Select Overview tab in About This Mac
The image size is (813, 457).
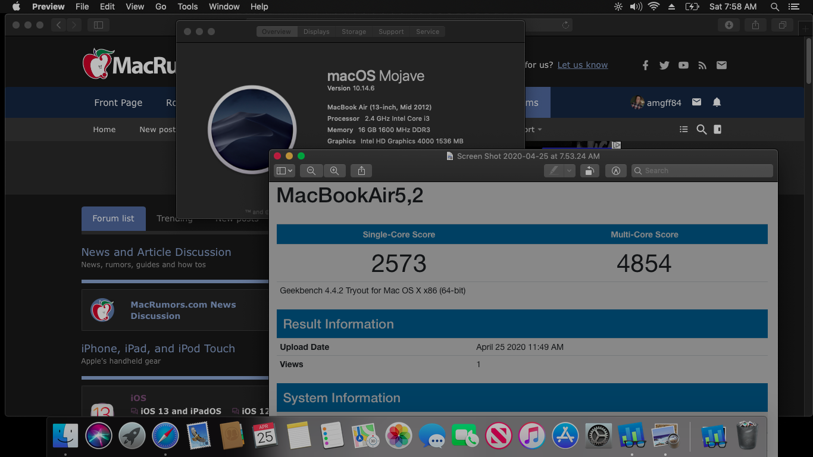[276, 32]
